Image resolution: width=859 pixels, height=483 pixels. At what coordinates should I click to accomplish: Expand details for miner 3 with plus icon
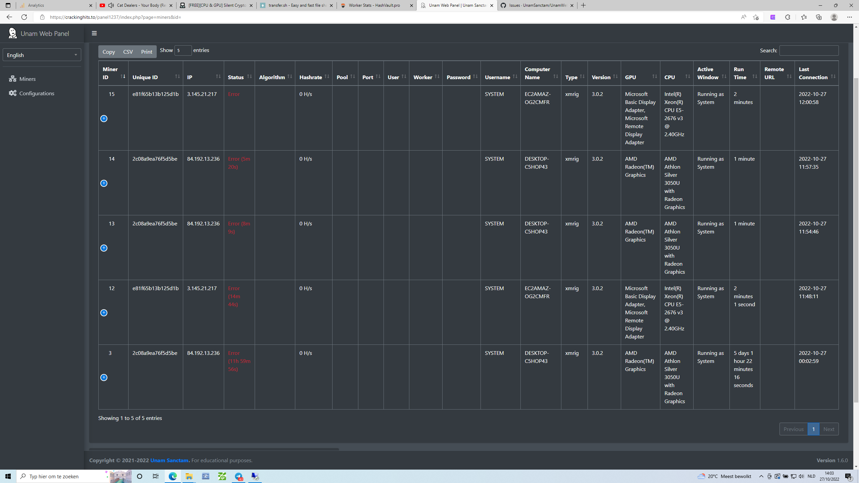click(104, 377)
